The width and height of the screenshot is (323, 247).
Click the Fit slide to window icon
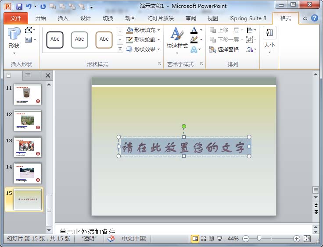pos(307,239)
